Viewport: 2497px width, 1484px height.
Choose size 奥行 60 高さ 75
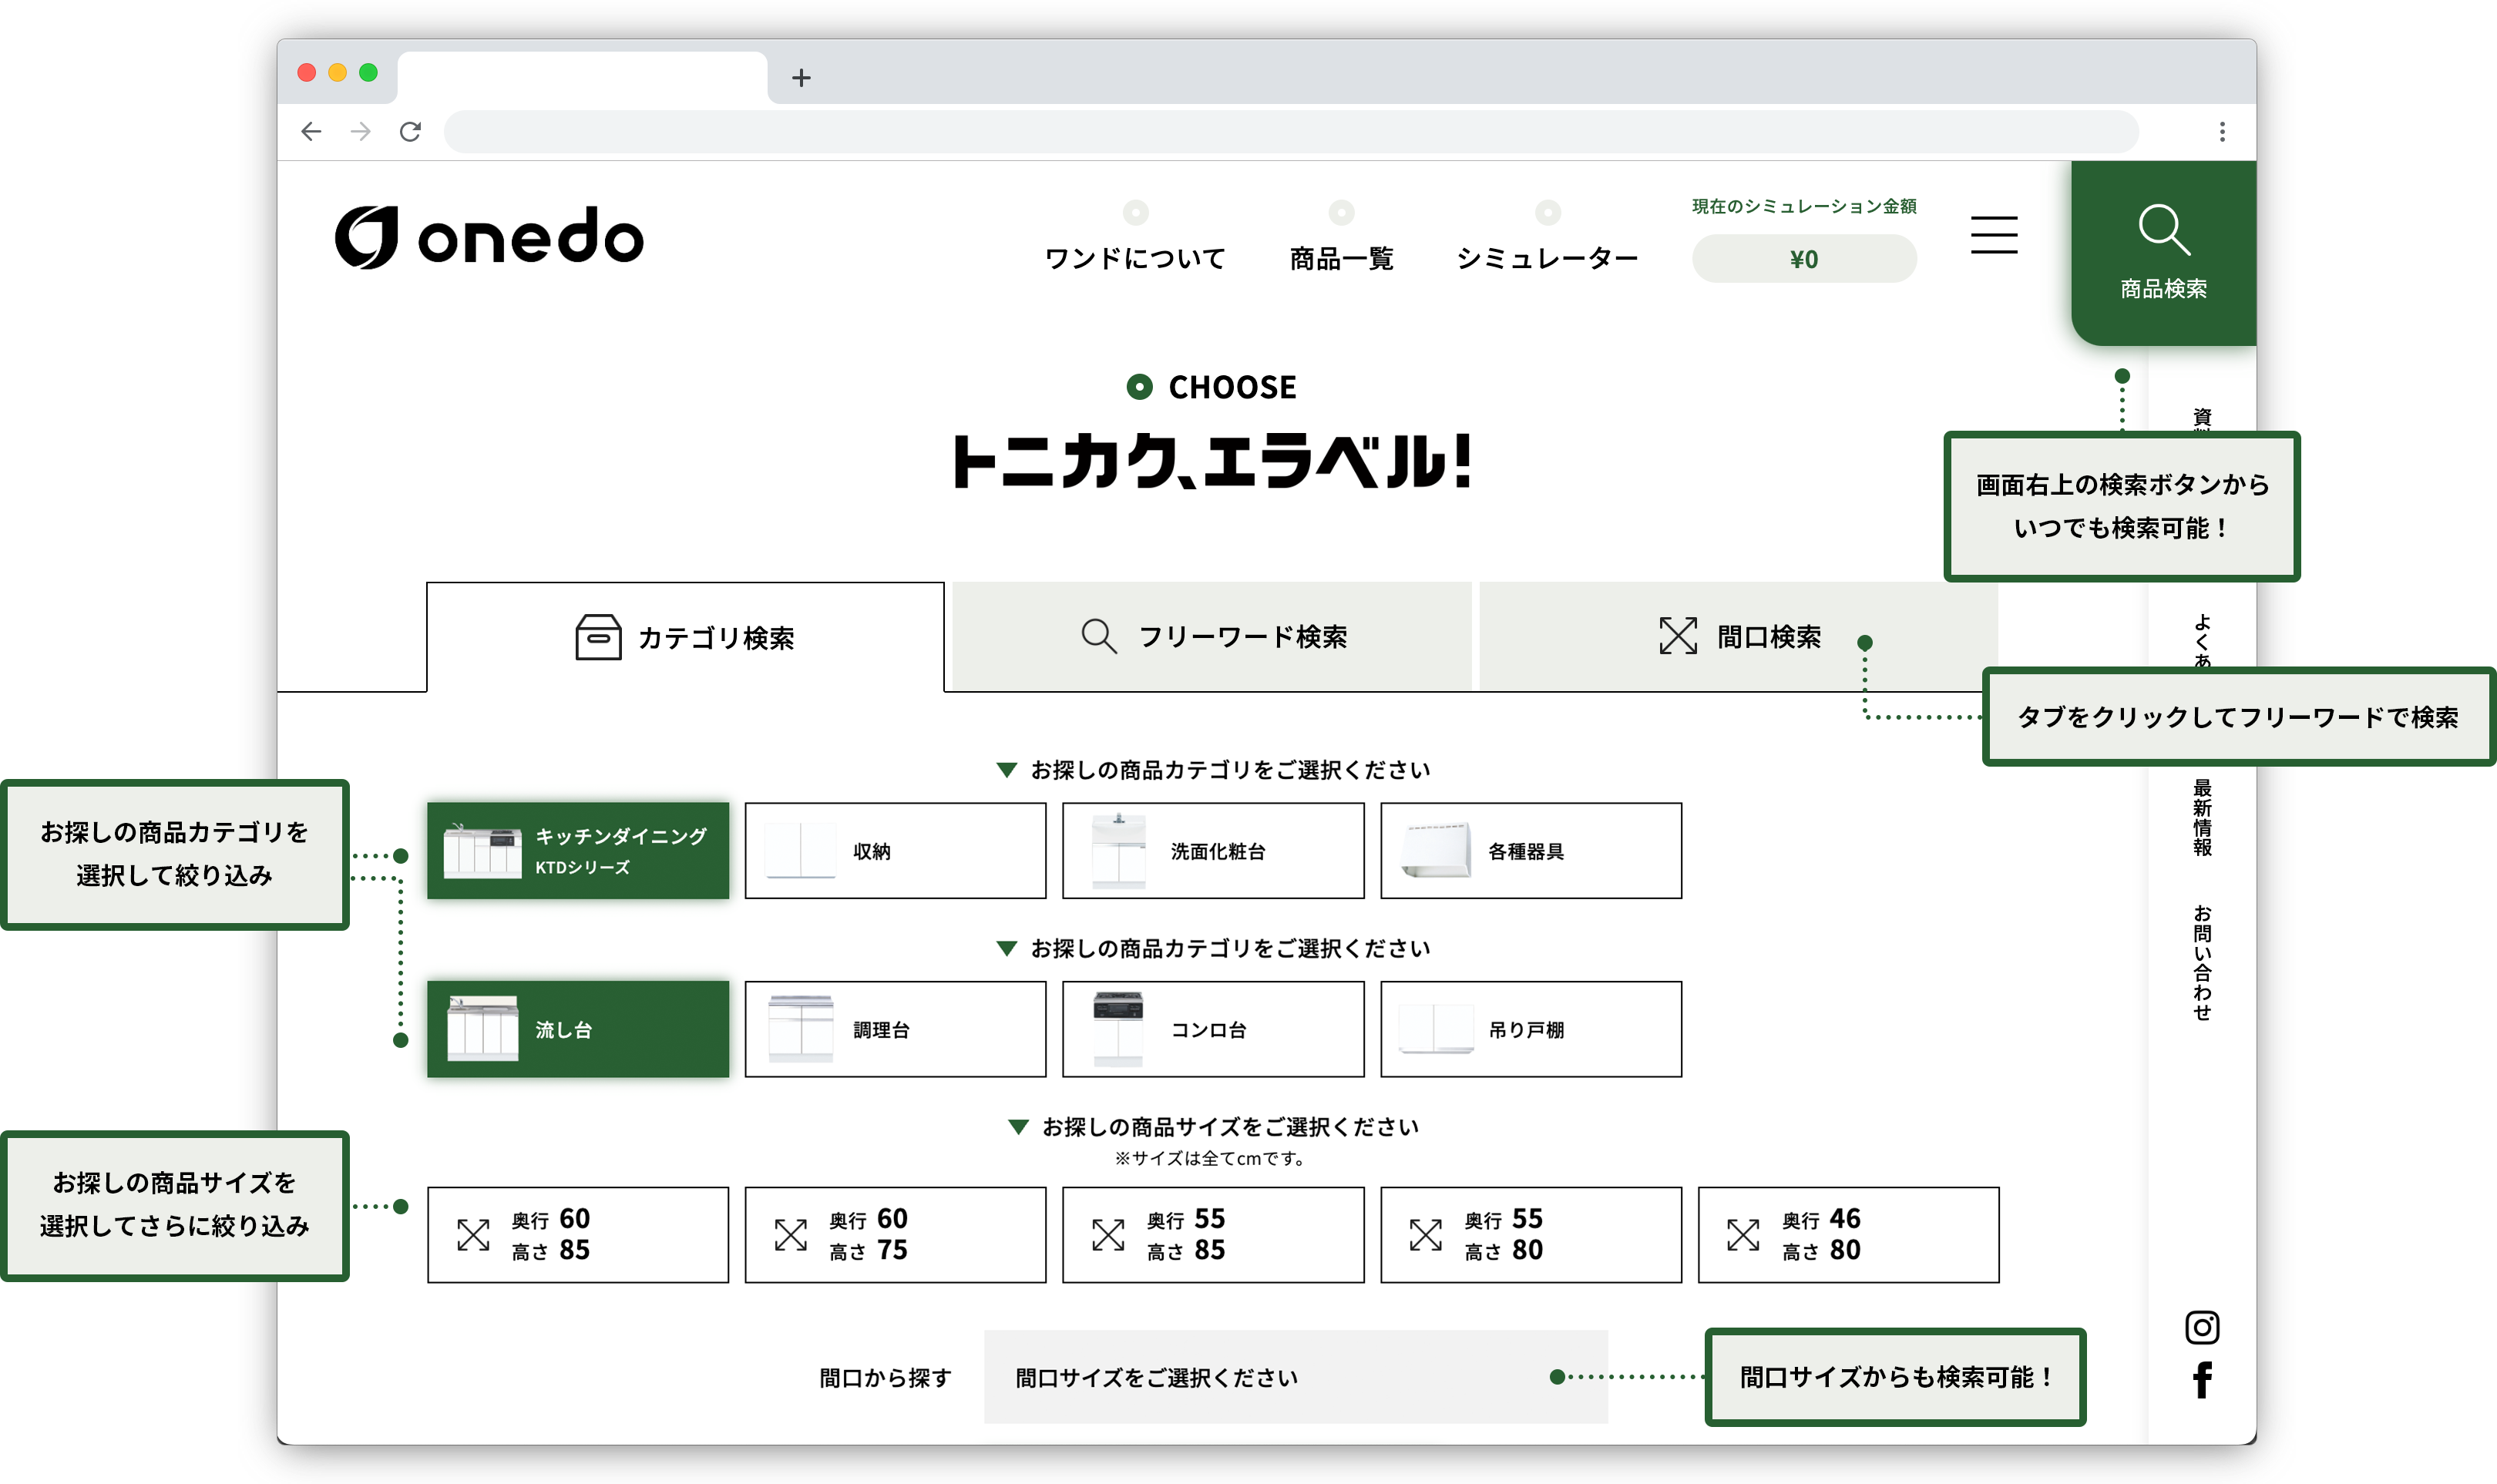(x=895, y=1235)
